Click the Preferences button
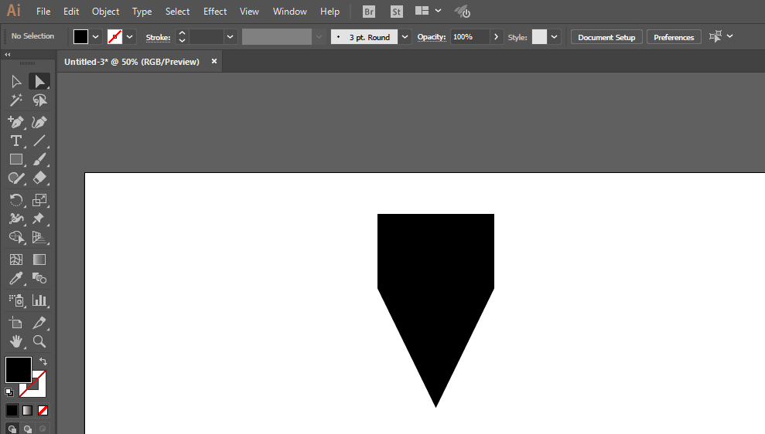 tap(674, 37)
